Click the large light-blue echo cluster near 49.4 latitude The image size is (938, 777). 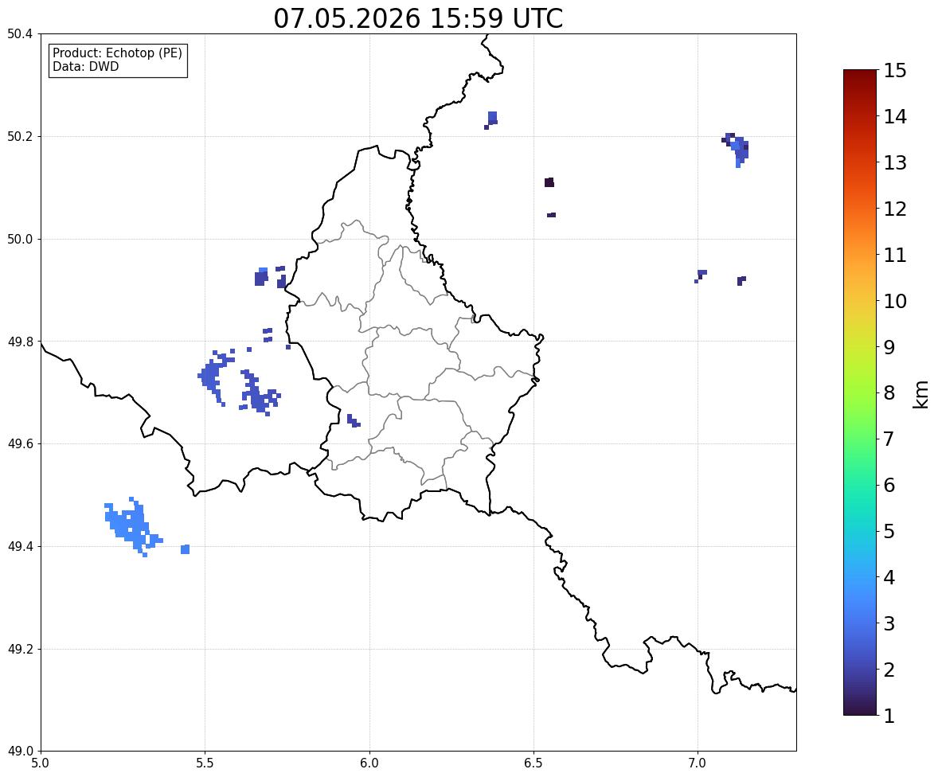[x=134, y=527]
